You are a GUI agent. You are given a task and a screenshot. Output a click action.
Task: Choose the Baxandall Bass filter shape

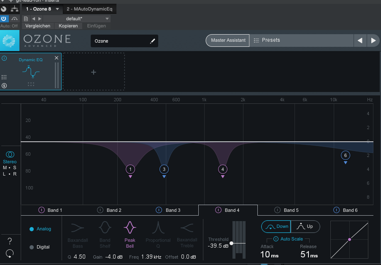pyautogui.click(x=78, y=235)
